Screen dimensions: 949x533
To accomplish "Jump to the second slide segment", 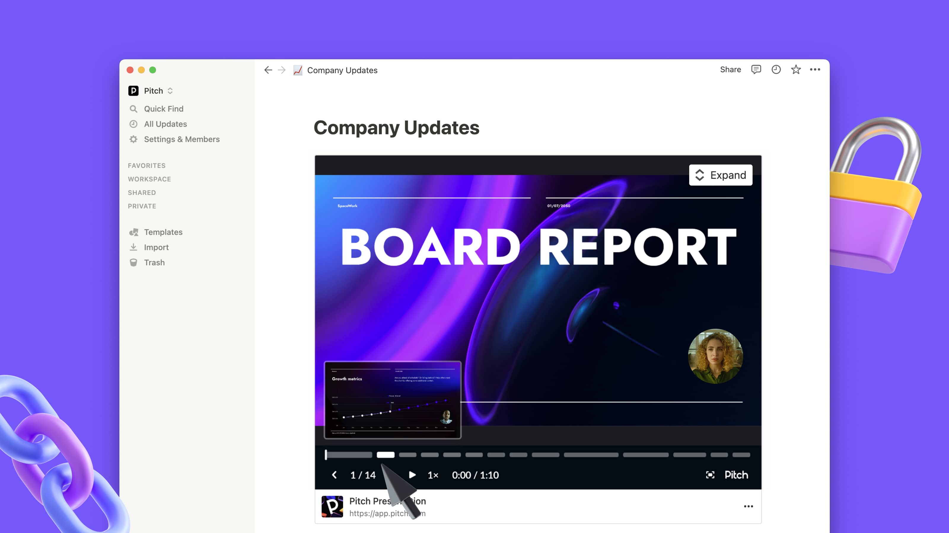I will tap(385, 455).
